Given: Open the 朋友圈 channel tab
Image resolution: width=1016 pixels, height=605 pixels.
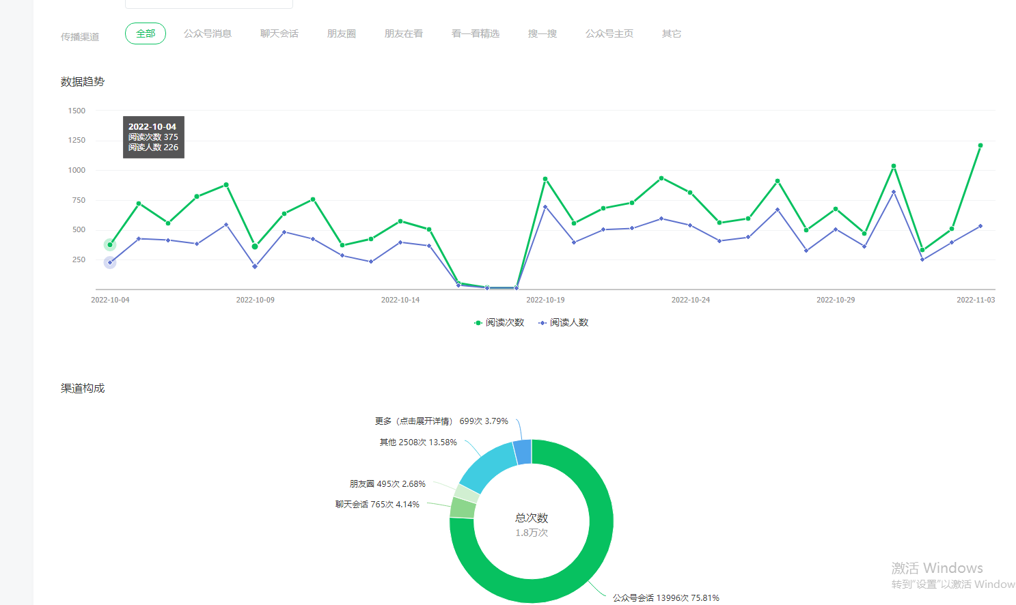Looking at the screenshot, I should click(x=342, y=33).
